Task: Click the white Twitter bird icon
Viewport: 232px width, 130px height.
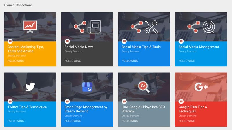Action: [30, 87]
